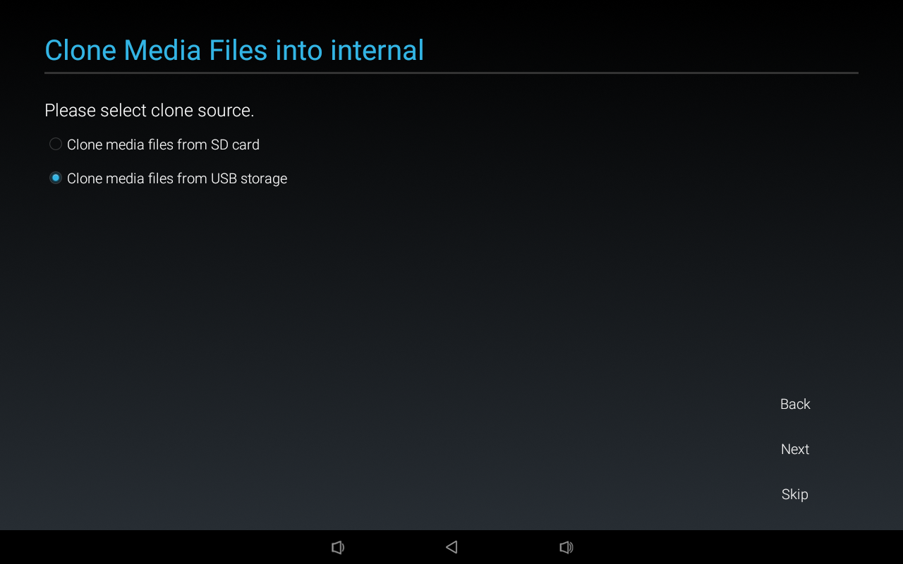Image resolution: width=903 pixels, height=564 pixels.
Task: Select the SD card radio button
Action: click(56, 144)
